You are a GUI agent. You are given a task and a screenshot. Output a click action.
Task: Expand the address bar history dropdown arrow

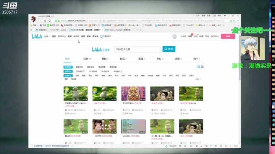tap(238, 21)
